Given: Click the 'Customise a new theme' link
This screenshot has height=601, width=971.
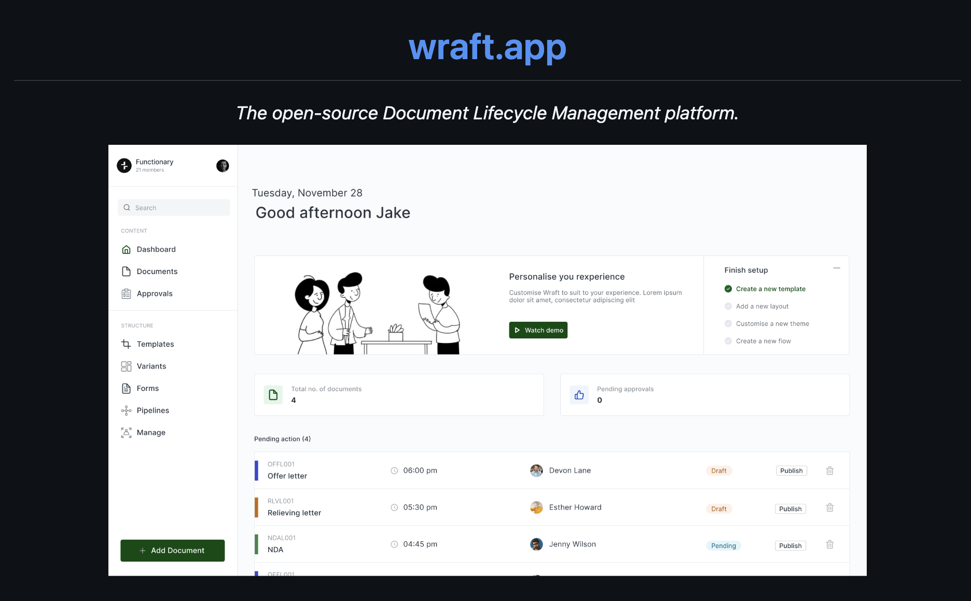Looking at the screenshot, I should 772,324.
